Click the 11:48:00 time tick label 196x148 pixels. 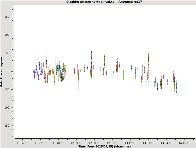click(58, 143)
